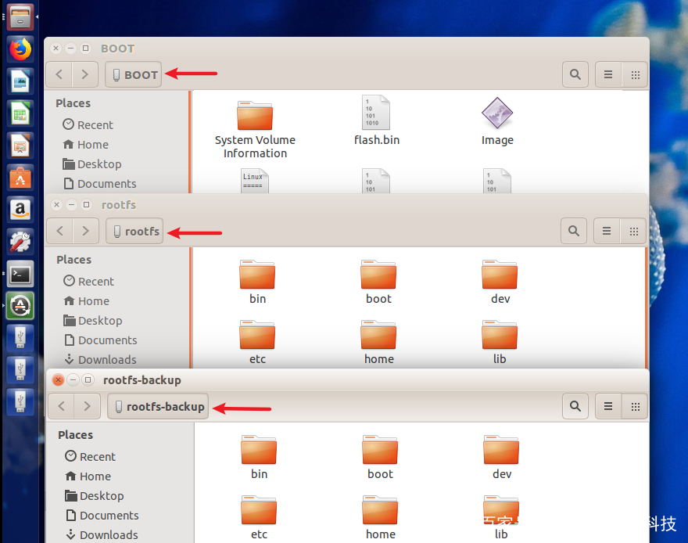Open Downloads in rootfs-backup sidebar
Image resolution: width=688 pixels, height=543 pixels.
[102, 534]
